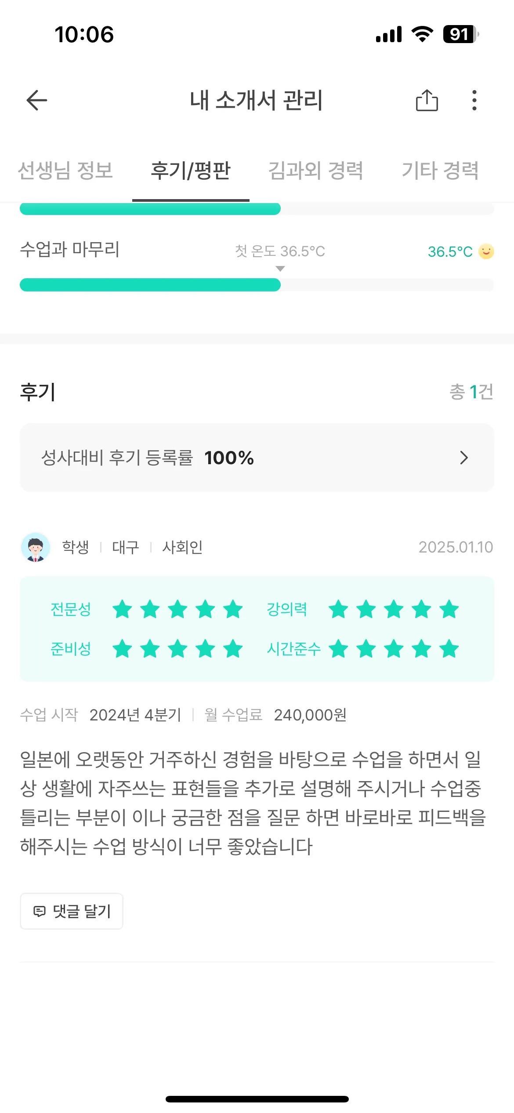Select the 기타 경력 tab

coord(440,171)
